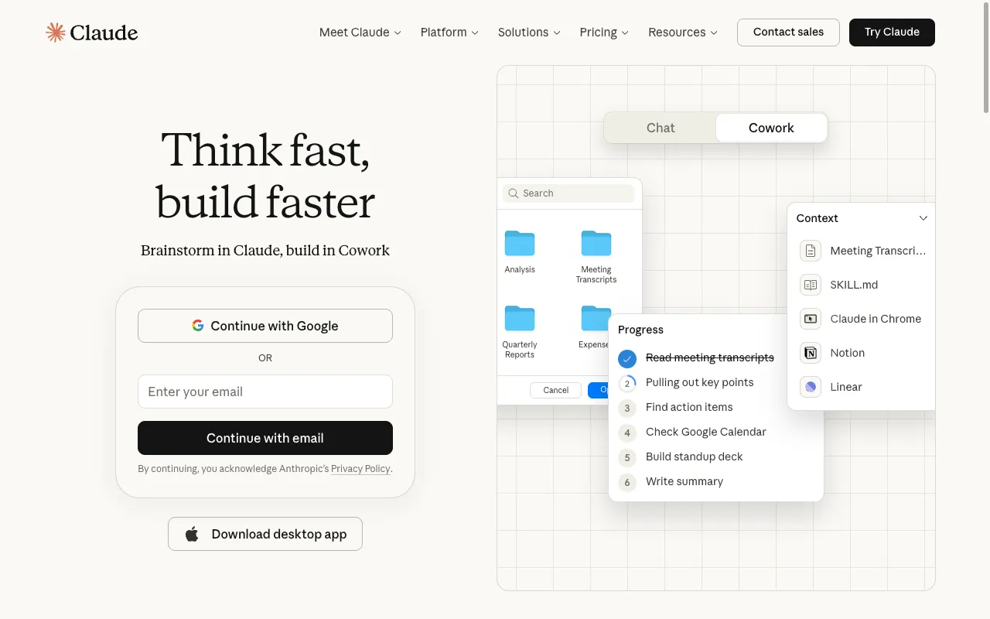The width and height of the screenshot is (990, 619).
Task: Click the Continue with Google button
Action: click(x=265, y=326)
